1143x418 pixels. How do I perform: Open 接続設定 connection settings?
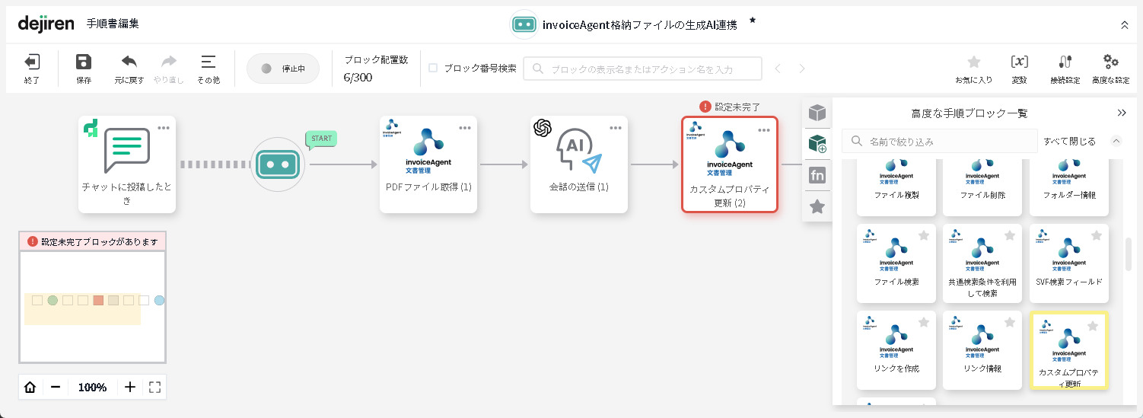[x=1065, y=63]
